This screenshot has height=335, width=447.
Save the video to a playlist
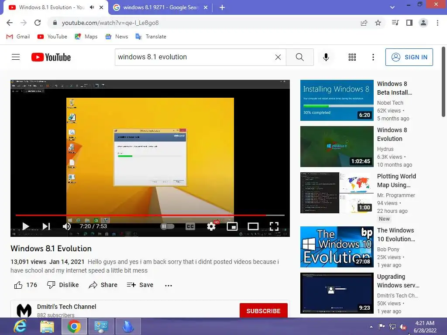(140, 285)
